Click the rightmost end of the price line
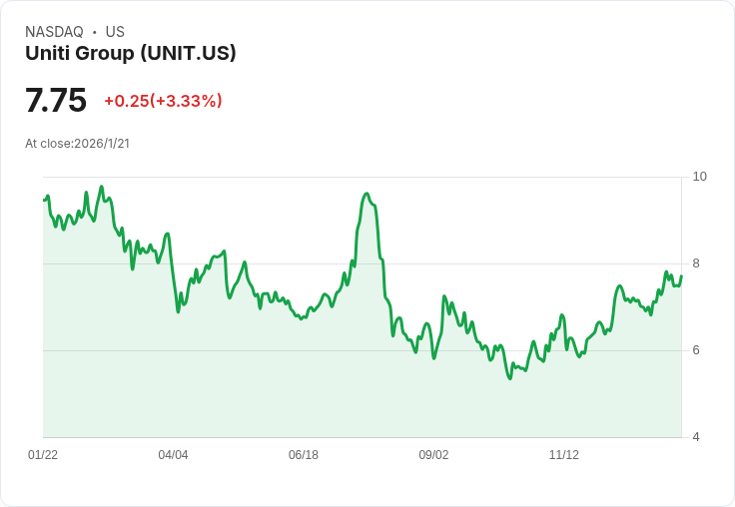735x507 pixels. pyautogui.click(x=681, y=276)
